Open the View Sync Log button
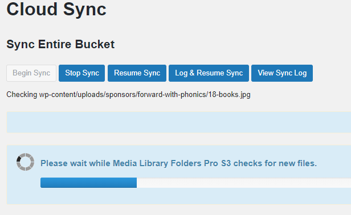351x215 pixels. [282, 73]
